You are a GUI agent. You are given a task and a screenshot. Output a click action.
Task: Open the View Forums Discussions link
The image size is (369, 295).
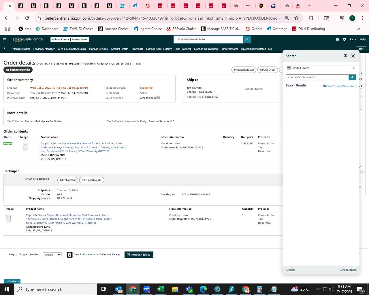coord(340,86)
